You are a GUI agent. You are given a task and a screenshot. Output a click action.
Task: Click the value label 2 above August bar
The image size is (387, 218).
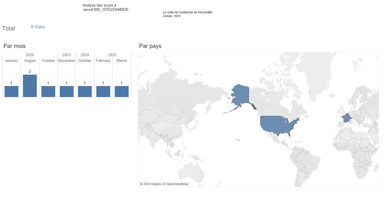pyautogui.click(x=30, y=72)
